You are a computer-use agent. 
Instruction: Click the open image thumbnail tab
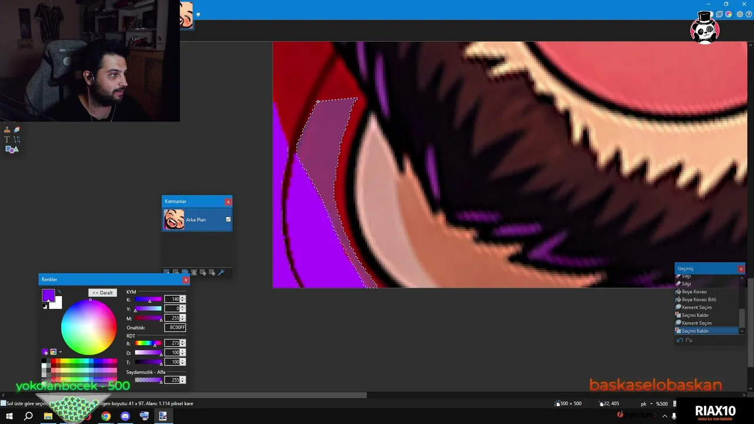(x=186, y=15)
